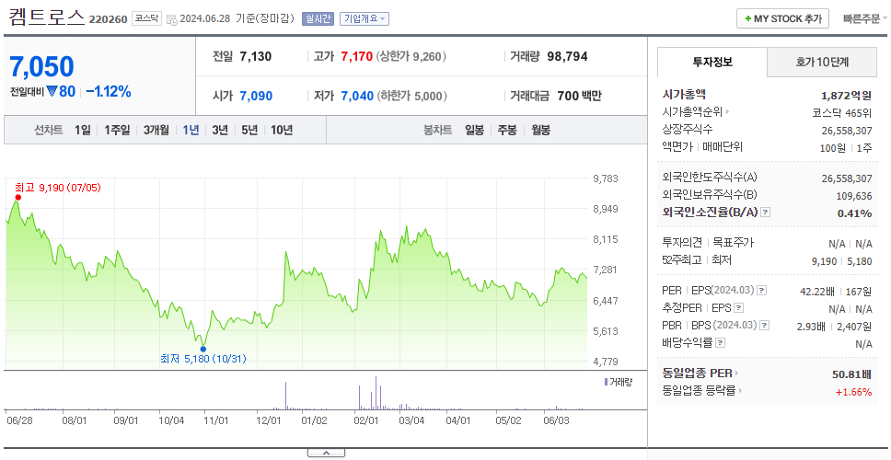Image resolution: width=891 pixels, height=460 pixels.
Task: Click the 외국인소진율 value 0.41%
Action: click(854, 213)
